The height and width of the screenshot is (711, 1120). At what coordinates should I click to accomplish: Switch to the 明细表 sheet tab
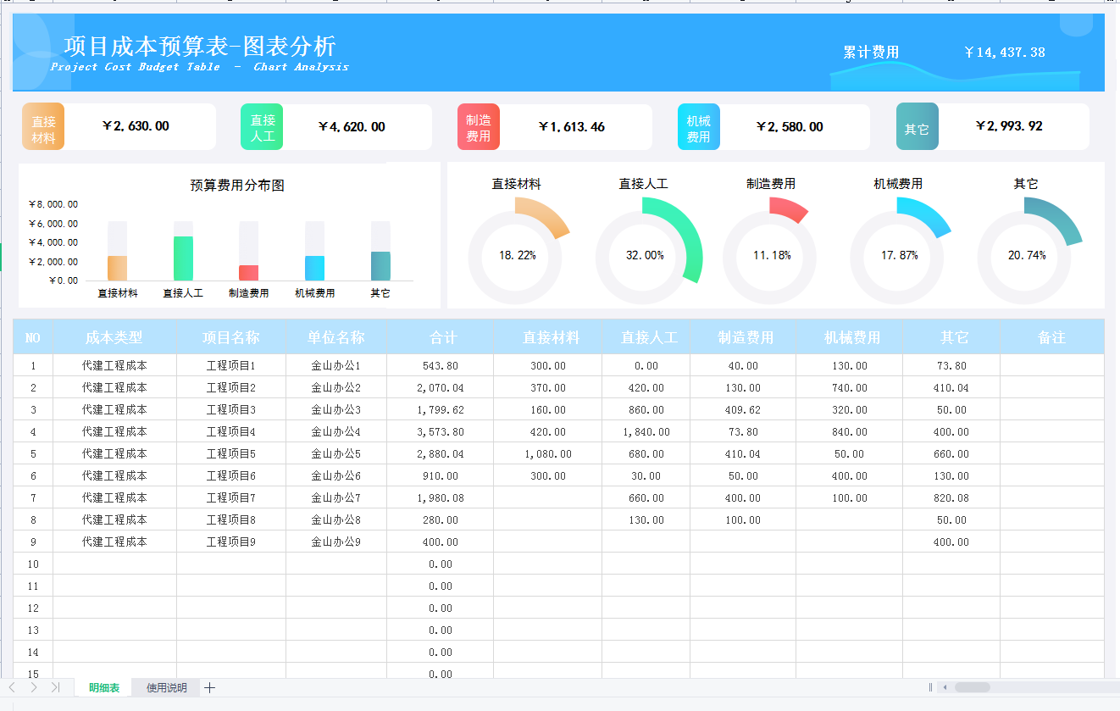[104, 687]
